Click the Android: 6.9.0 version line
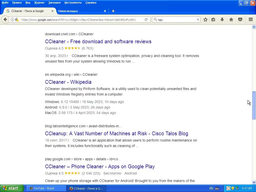Screen dimensions: 256x192 coord(77,107)
